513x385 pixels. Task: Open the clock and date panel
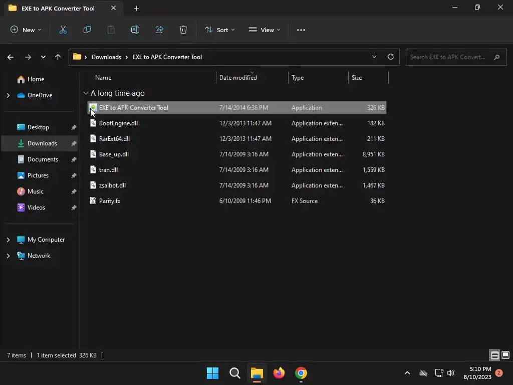tap(477, 373)
